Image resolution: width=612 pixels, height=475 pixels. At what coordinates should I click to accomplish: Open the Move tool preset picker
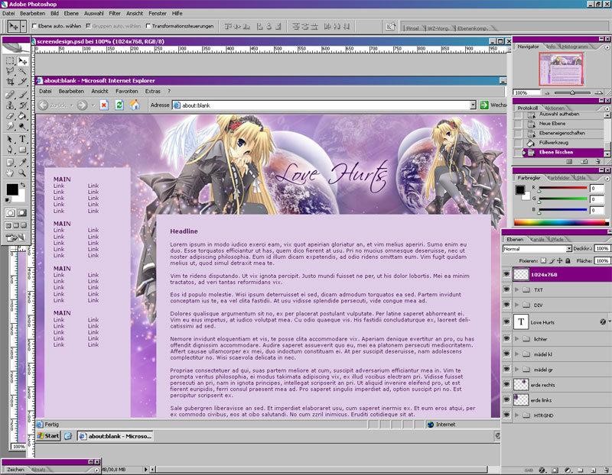point(24,26)
